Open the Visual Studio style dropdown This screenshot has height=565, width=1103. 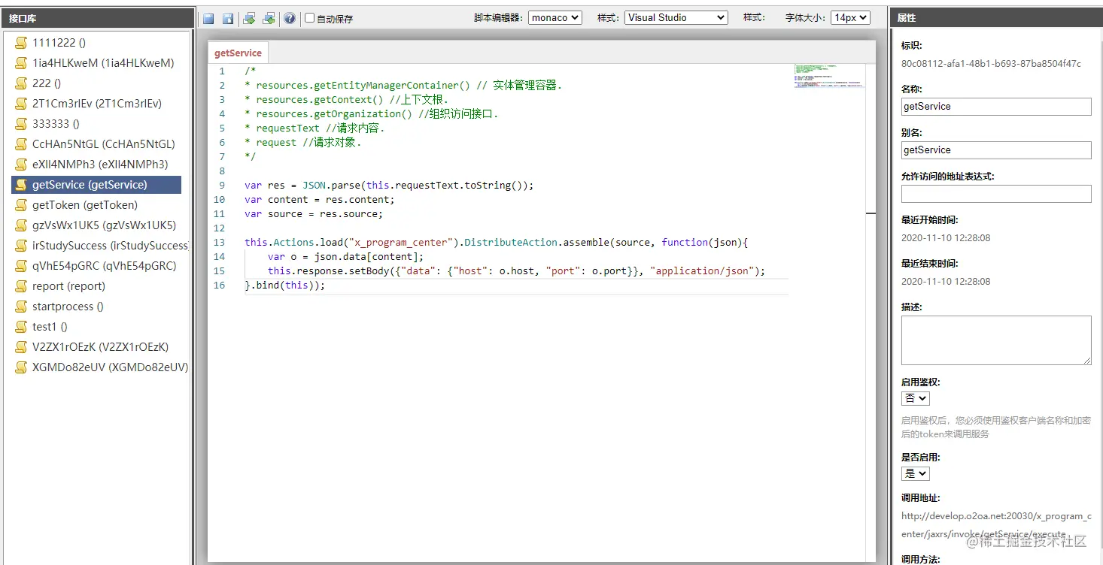(x=676, y=17)
